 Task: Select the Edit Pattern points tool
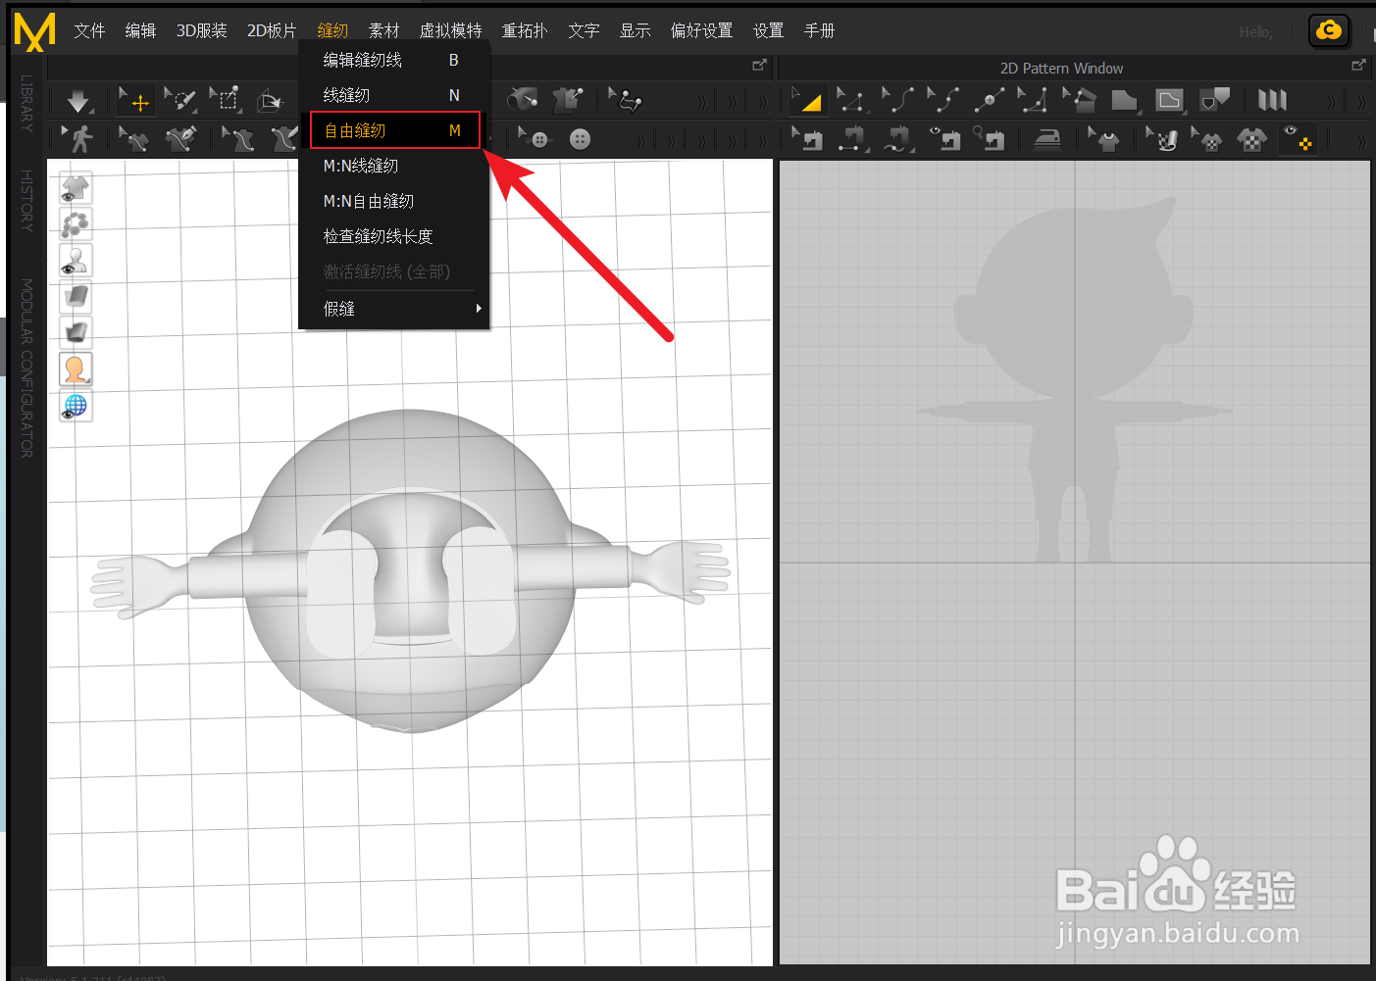tap(851, 100)
